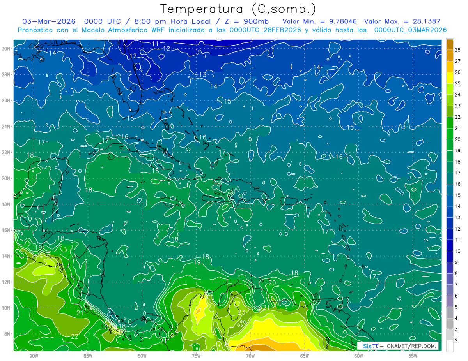Select the white swatch at the colorbar bottom

point(450,346)
